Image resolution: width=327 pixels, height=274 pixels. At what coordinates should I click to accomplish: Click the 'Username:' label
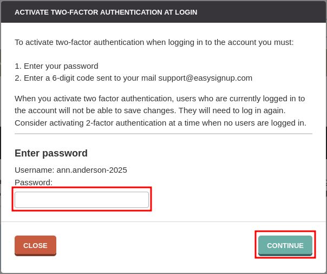34,169
